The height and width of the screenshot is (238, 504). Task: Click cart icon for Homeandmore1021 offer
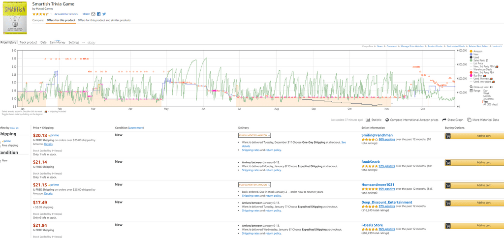click(448, 185)
